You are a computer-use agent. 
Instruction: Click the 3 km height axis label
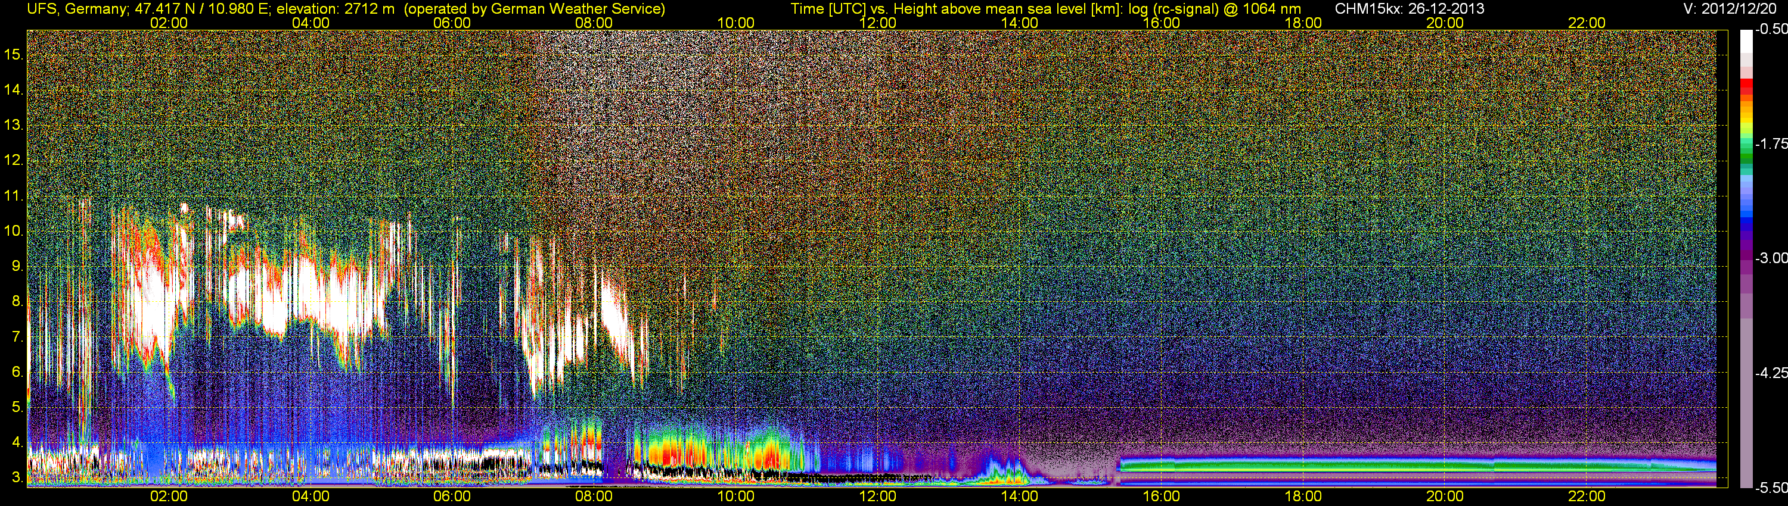click(17, 477)
